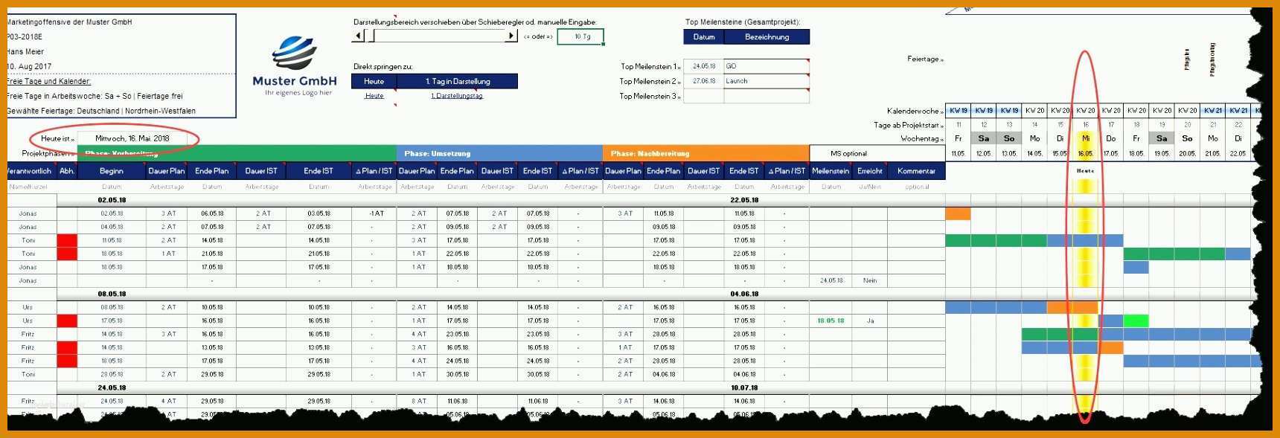1280x438 pixels.
Task: Select the 'MS optional' header
Action: coord(877,153)
